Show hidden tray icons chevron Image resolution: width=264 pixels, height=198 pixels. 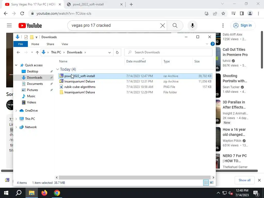218,193
